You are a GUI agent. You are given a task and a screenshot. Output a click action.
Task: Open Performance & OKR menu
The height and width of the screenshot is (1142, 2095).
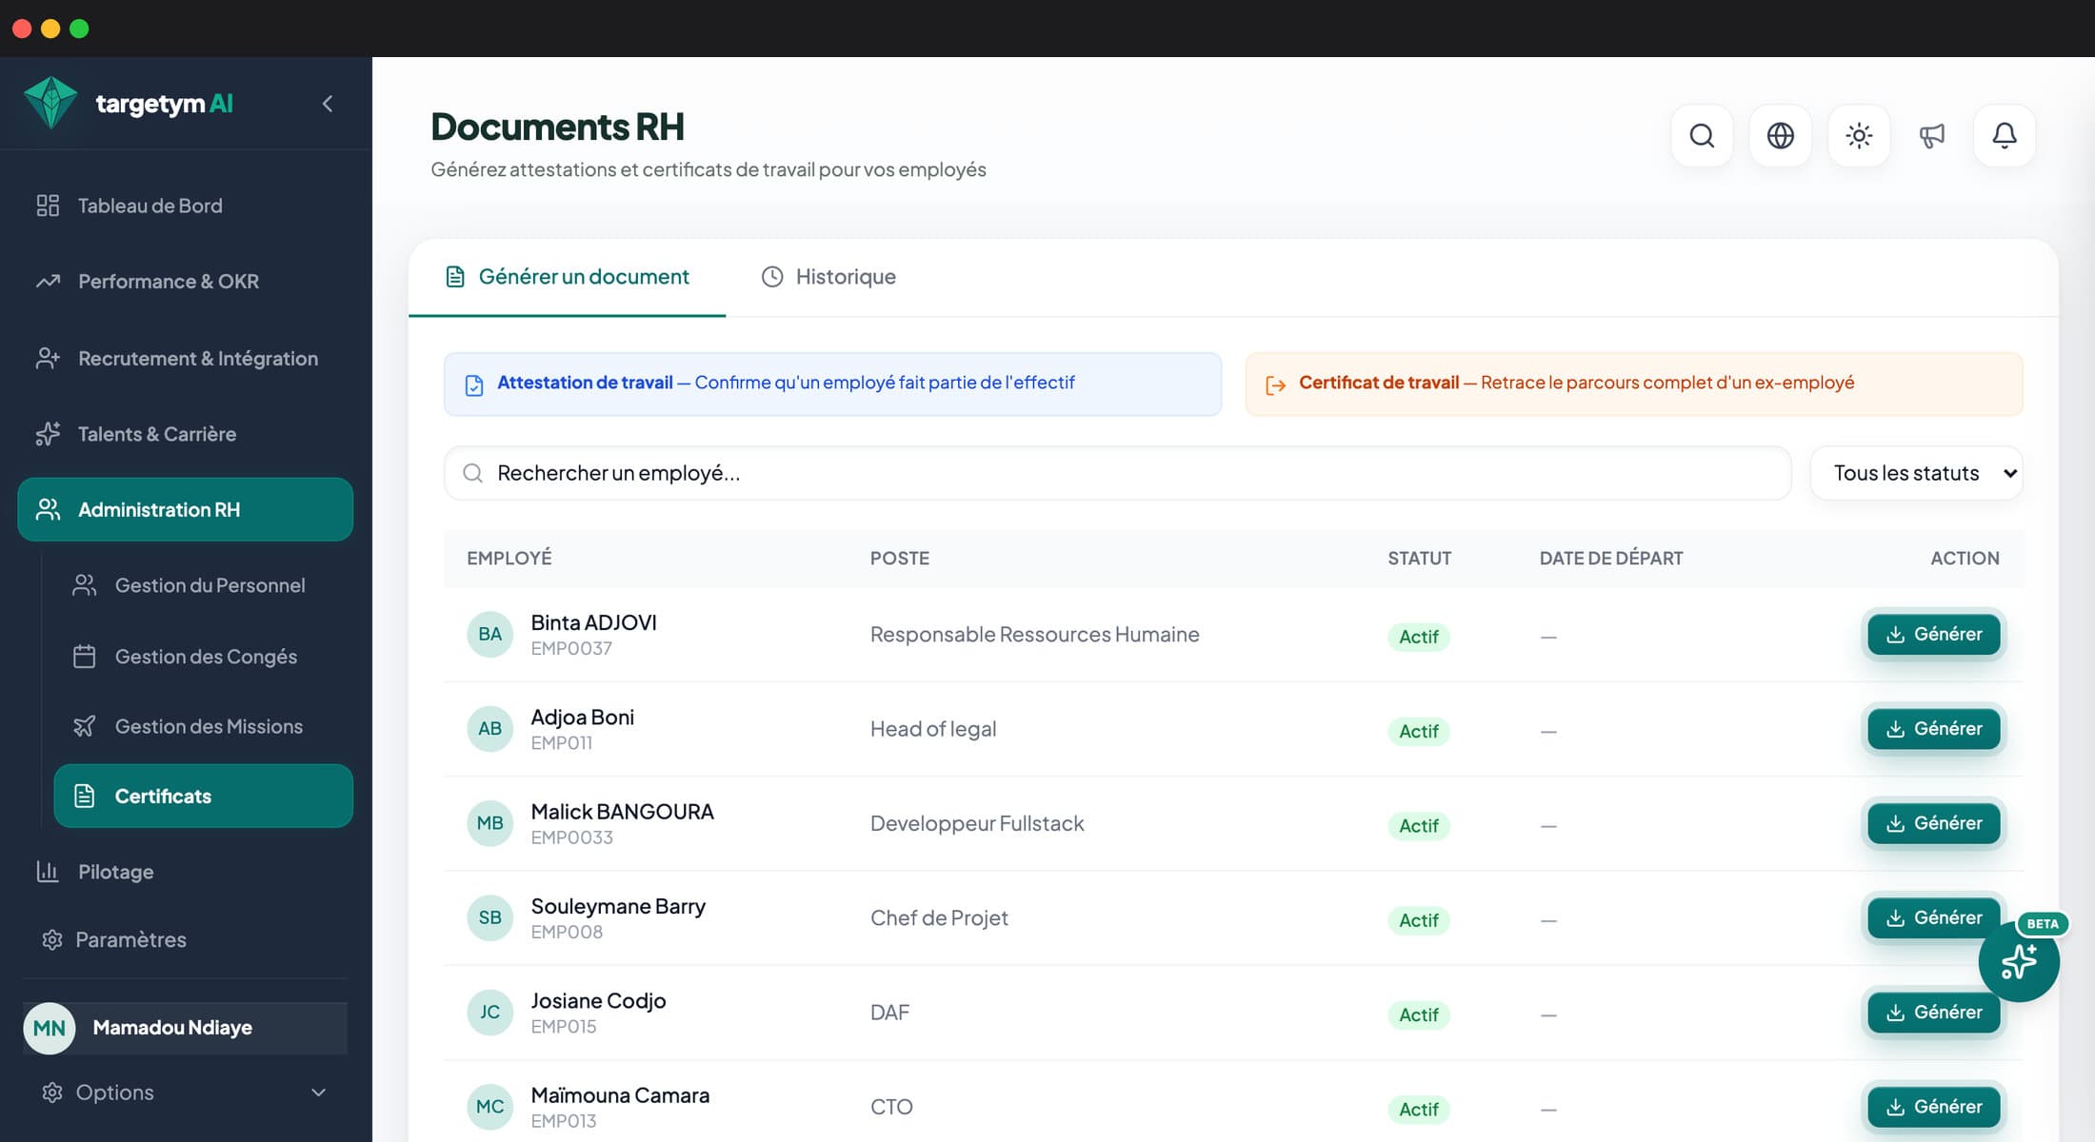(185, 282)
